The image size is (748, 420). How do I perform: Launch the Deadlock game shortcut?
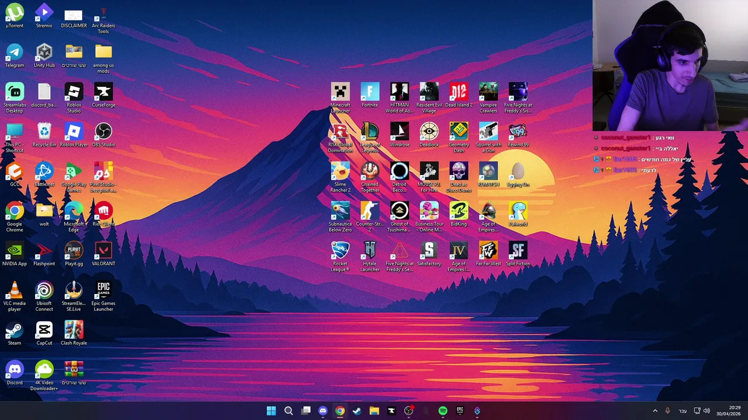pyautogui.click(x=429, y=135)
